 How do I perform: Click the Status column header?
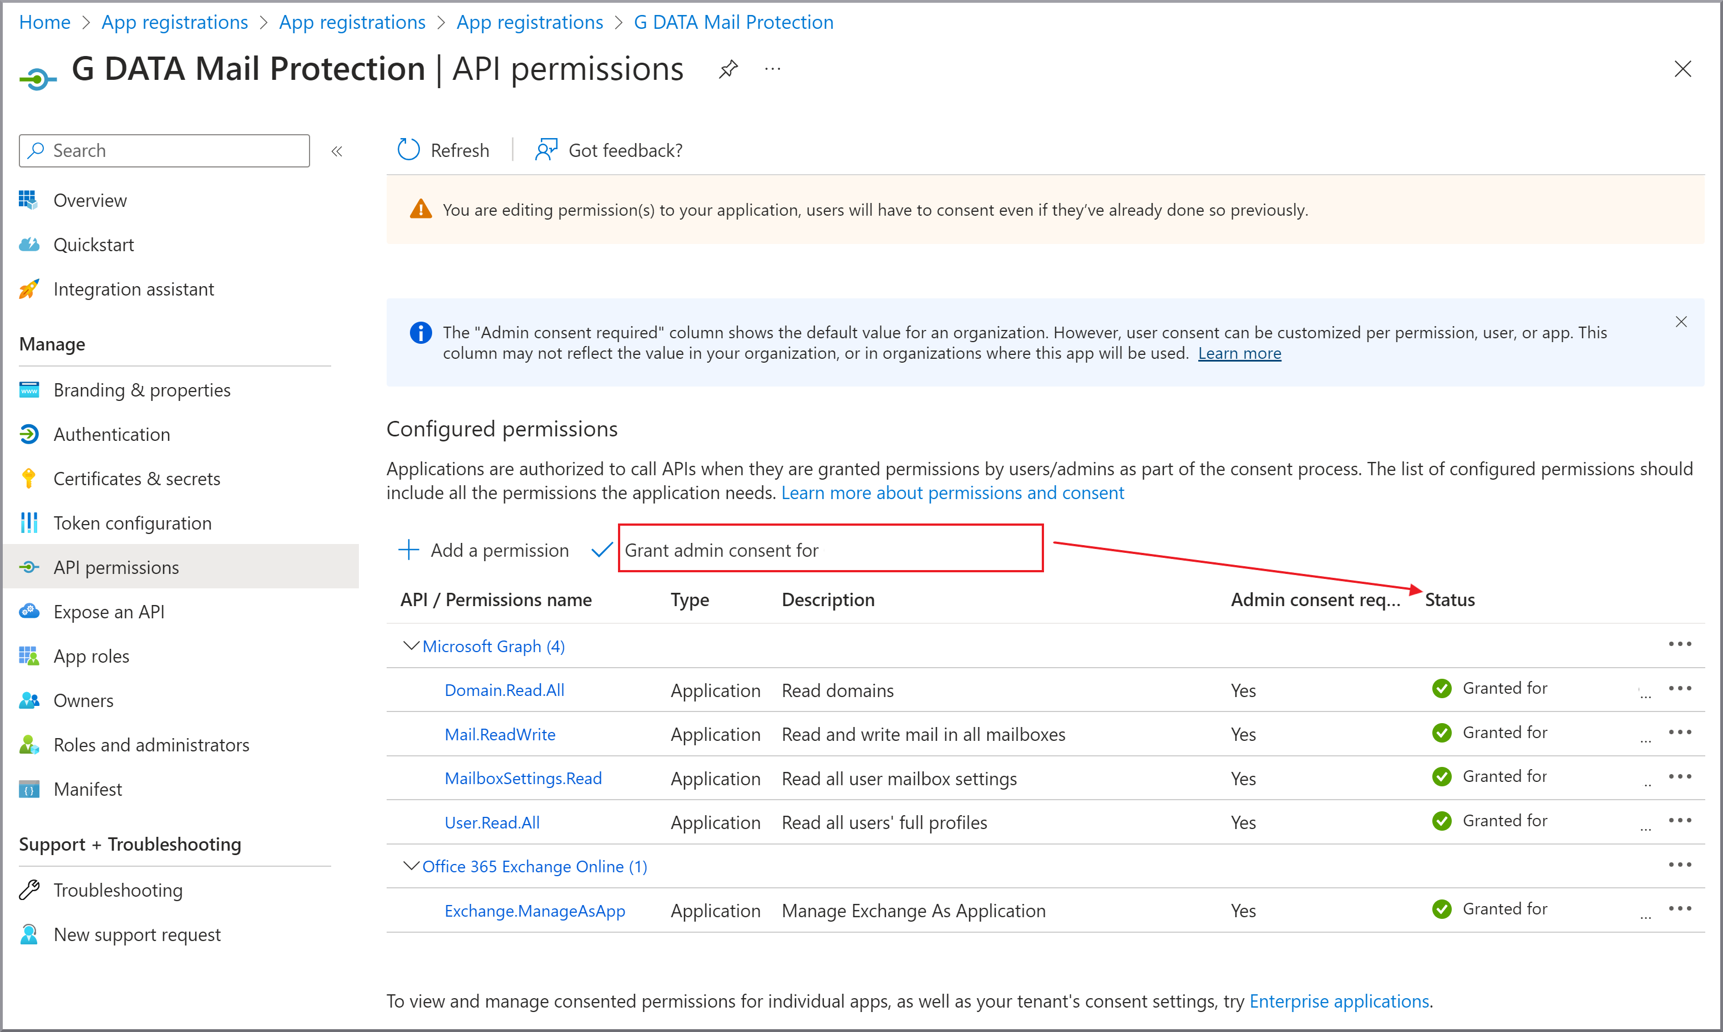[1449, 599]
